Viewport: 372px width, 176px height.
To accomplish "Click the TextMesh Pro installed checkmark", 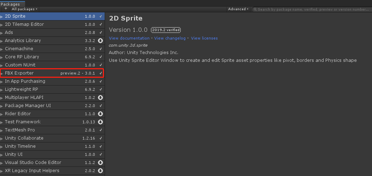I will [x=100, y=130].
